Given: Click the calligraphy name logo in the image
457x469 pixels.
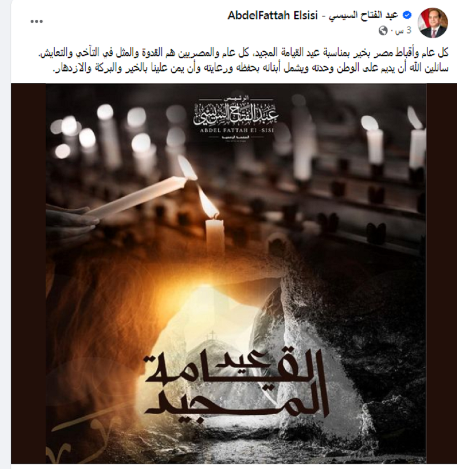Looking at the screenshot, I should (236, 114).
